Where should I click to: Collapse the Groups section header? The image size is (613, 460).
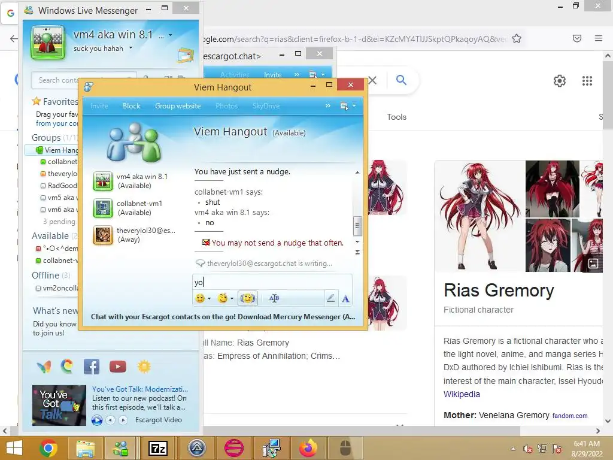[x=46, y=138]
